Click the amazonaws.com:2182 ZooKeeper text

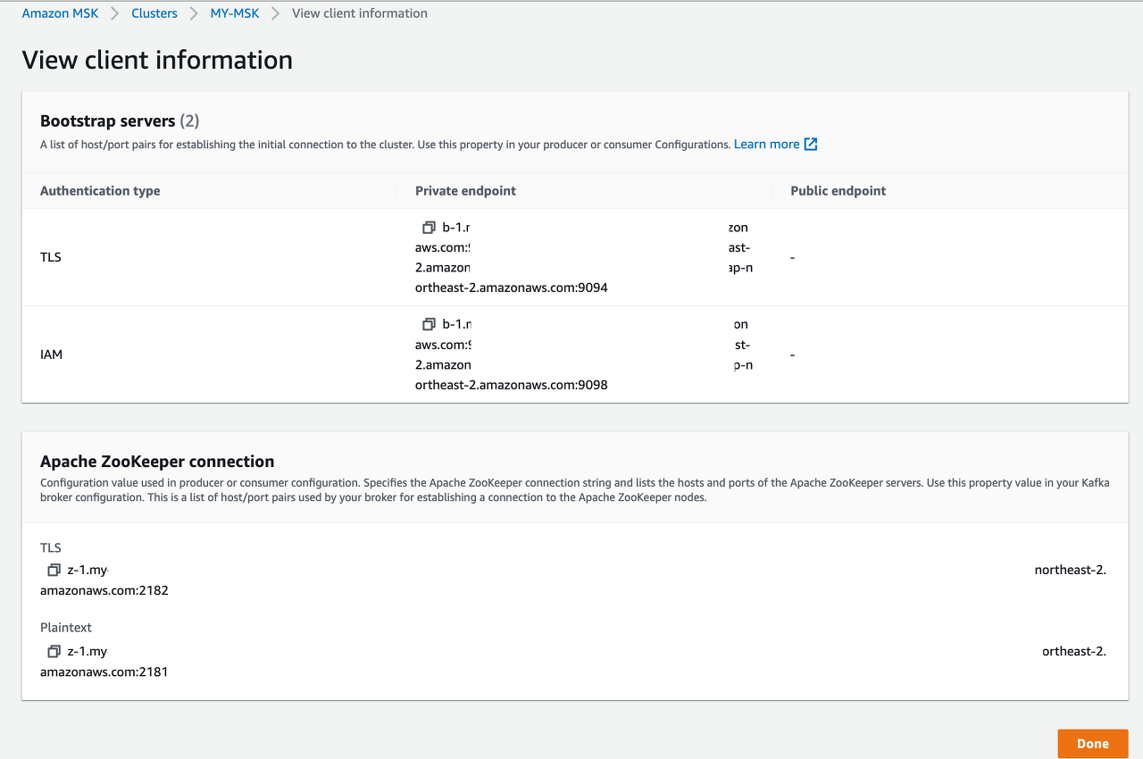pyautogui.click(x=104, y=590)
